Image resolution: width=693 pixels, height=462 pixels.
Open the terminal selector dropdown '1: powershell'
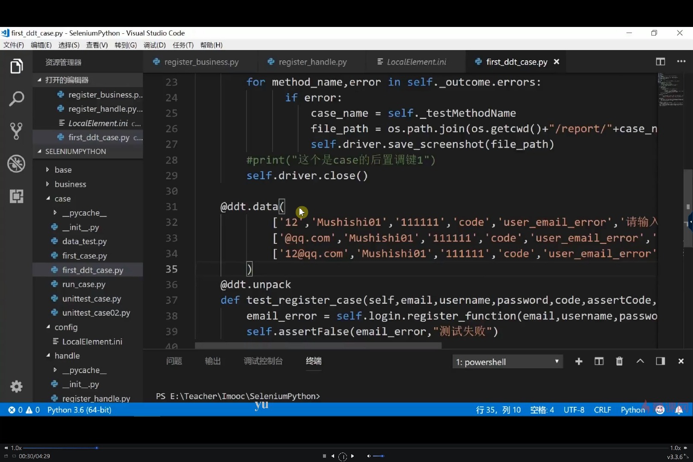pyautogui.click(x=507, y=362)
